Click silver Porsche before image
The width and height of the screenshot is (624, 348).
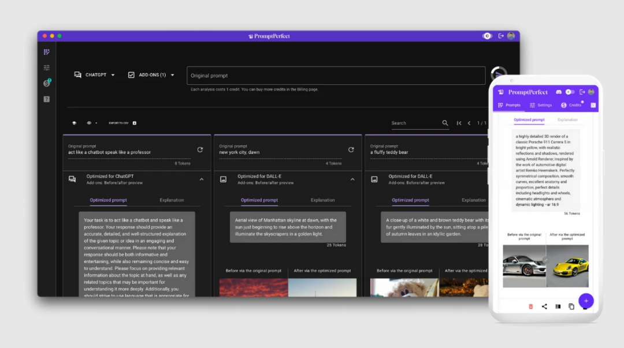(524, 266)
